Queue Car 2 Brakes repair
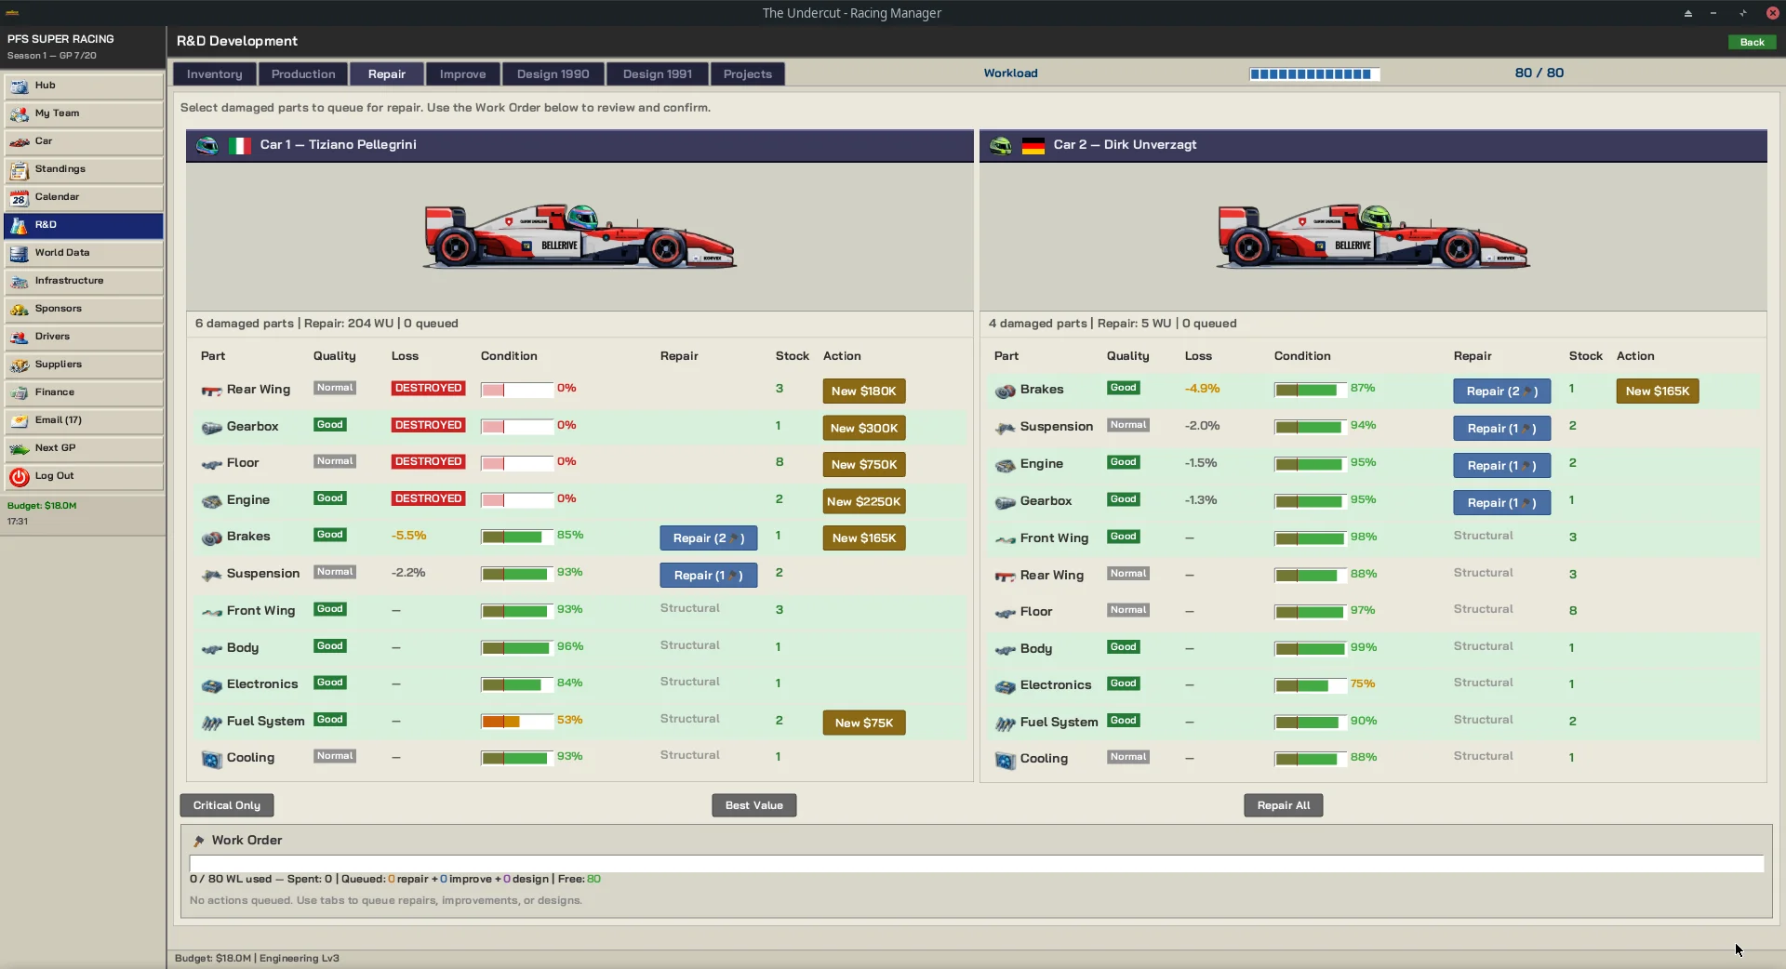This screenshot has width=1786, height=969. (x=1501, y=391)
